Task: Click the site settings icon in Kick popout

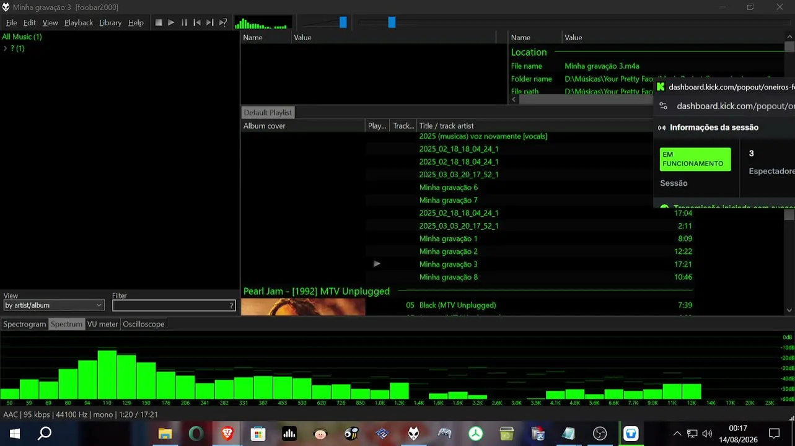Action: 663,106
